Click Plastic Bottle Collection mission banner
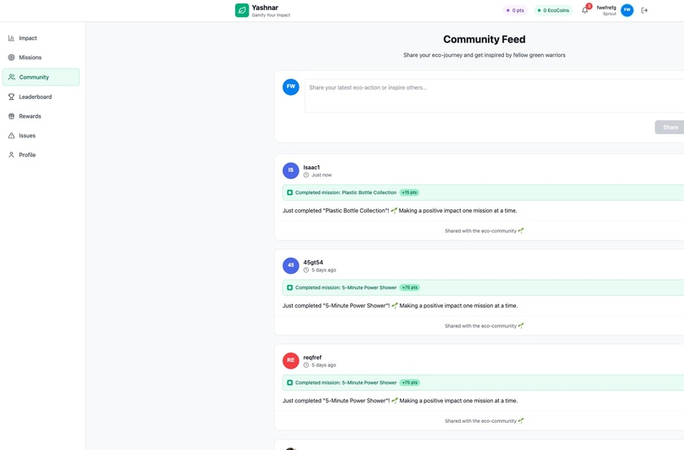Viewport: 684px width, 450px height. 484,192
